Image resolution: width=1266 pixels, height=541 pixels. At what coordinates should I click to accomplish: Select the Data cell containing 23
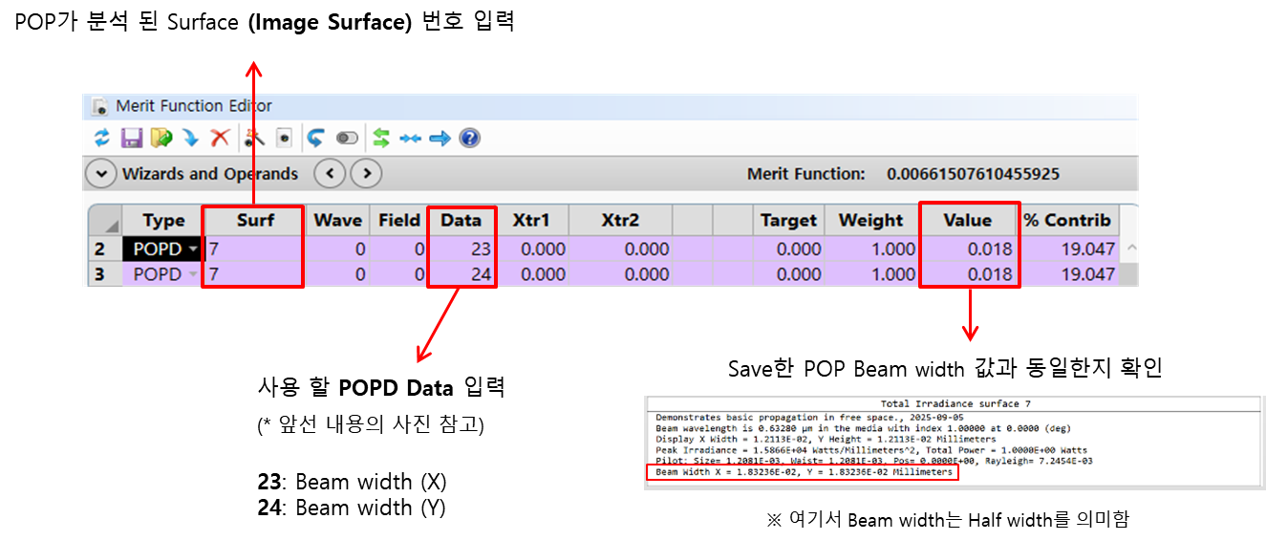461,249
